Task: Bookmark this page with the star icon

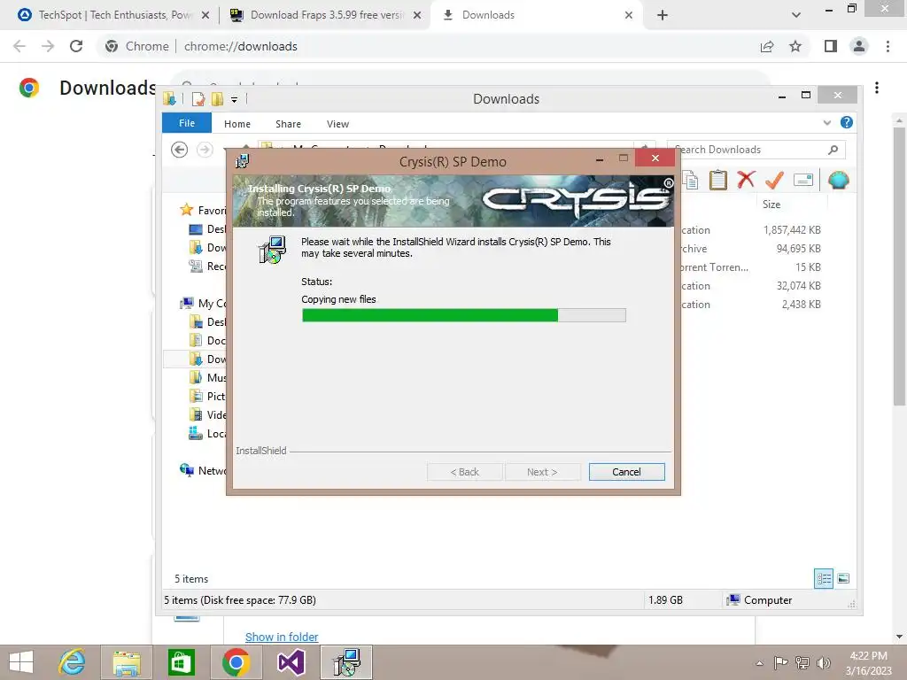Action: click(x=795, y=46)
